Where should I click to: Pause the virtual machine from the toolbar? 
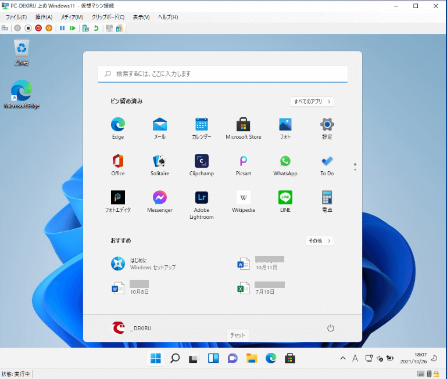click(62, 28)
